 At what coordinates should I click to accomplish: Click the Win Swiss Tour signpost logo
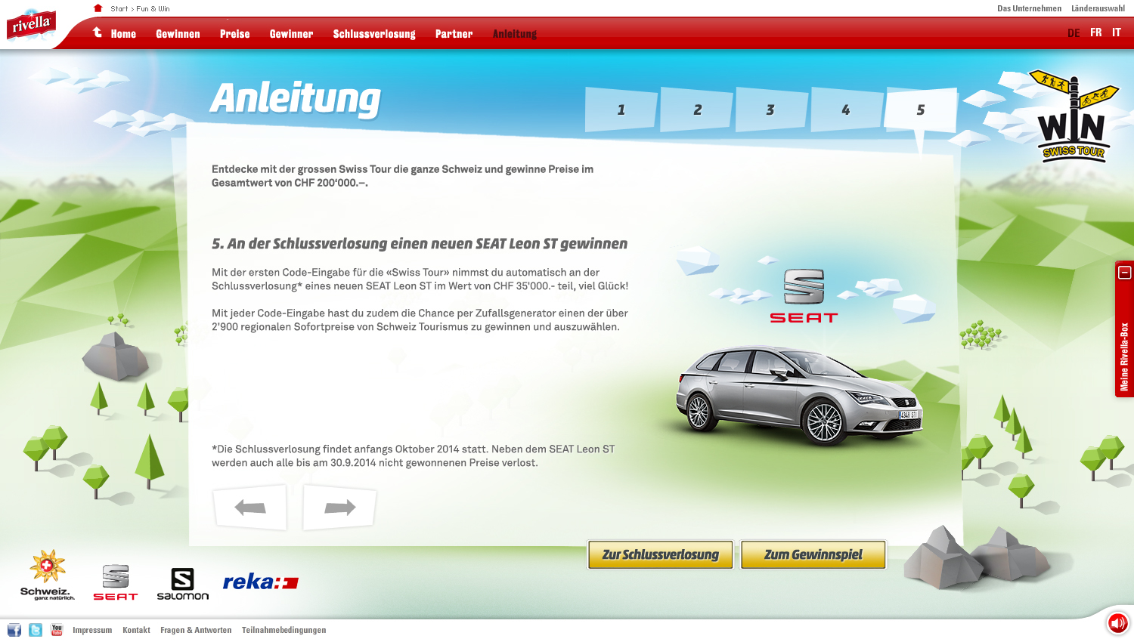point(1073,117)
